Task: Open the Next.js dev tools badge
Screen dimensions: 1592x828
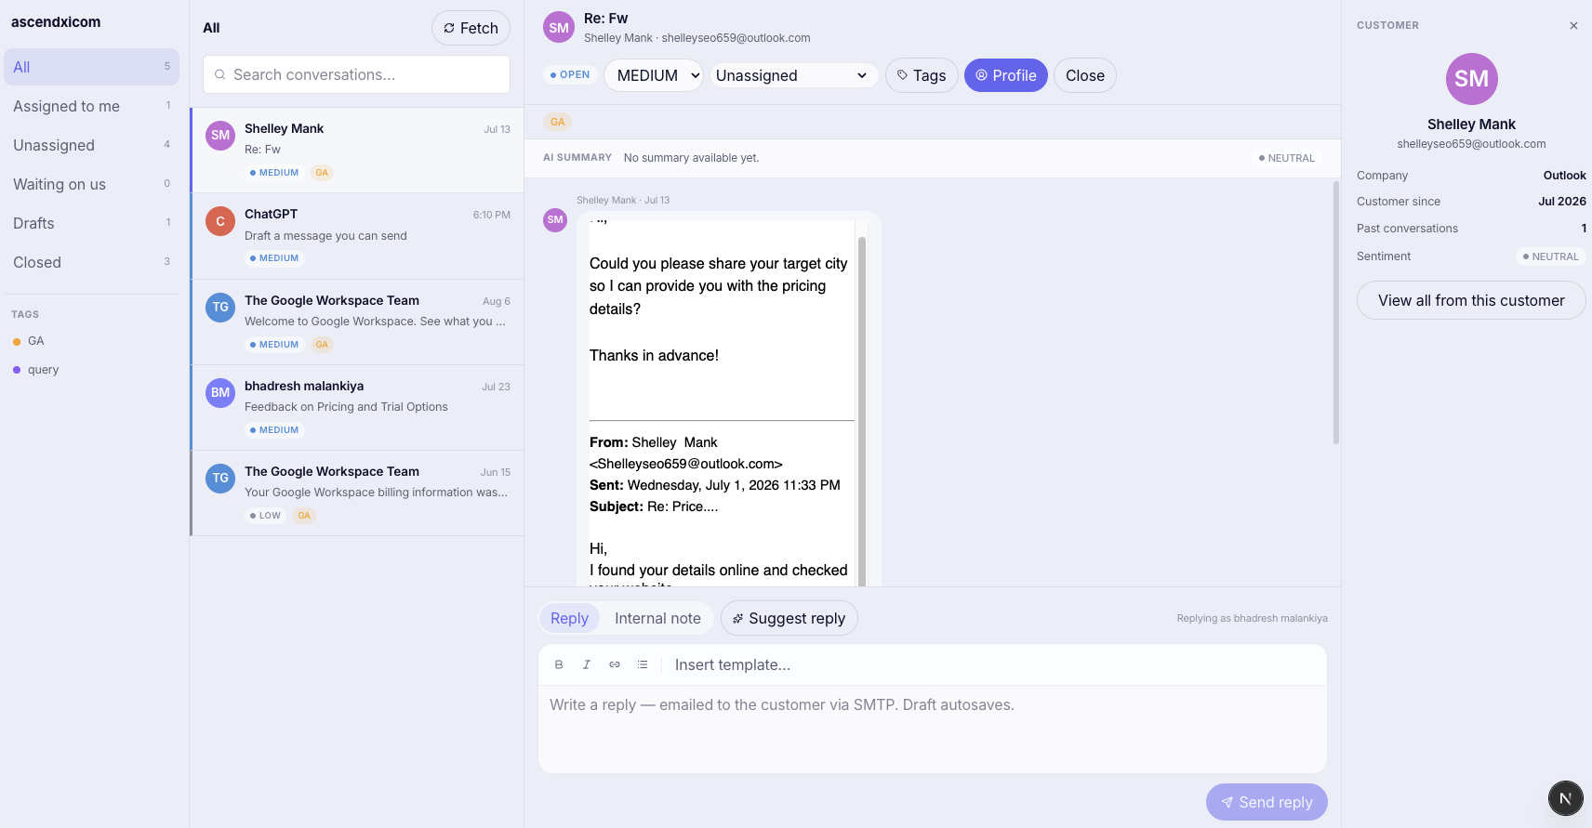Action: (x=1566, y=798)
